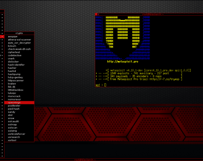203x161 pixels.
Task: Click the http://metasploit.pro link text
Action: [x=122, y=62]
